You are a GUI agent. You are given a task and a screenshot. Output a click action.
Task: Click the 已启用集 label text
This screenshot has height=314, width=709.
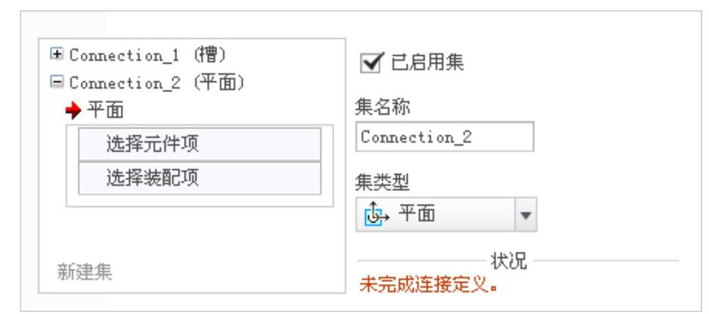[427, 62]
